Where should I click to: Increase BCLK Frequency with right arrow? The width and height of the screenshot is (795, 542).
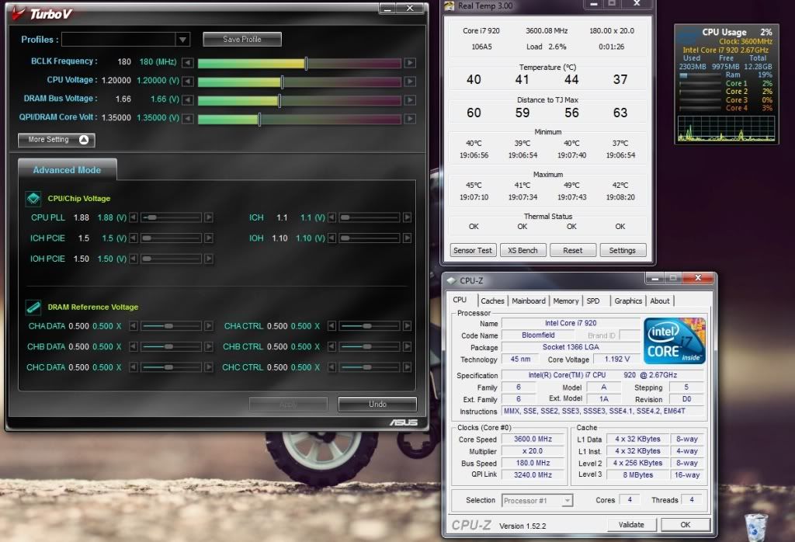410,63
